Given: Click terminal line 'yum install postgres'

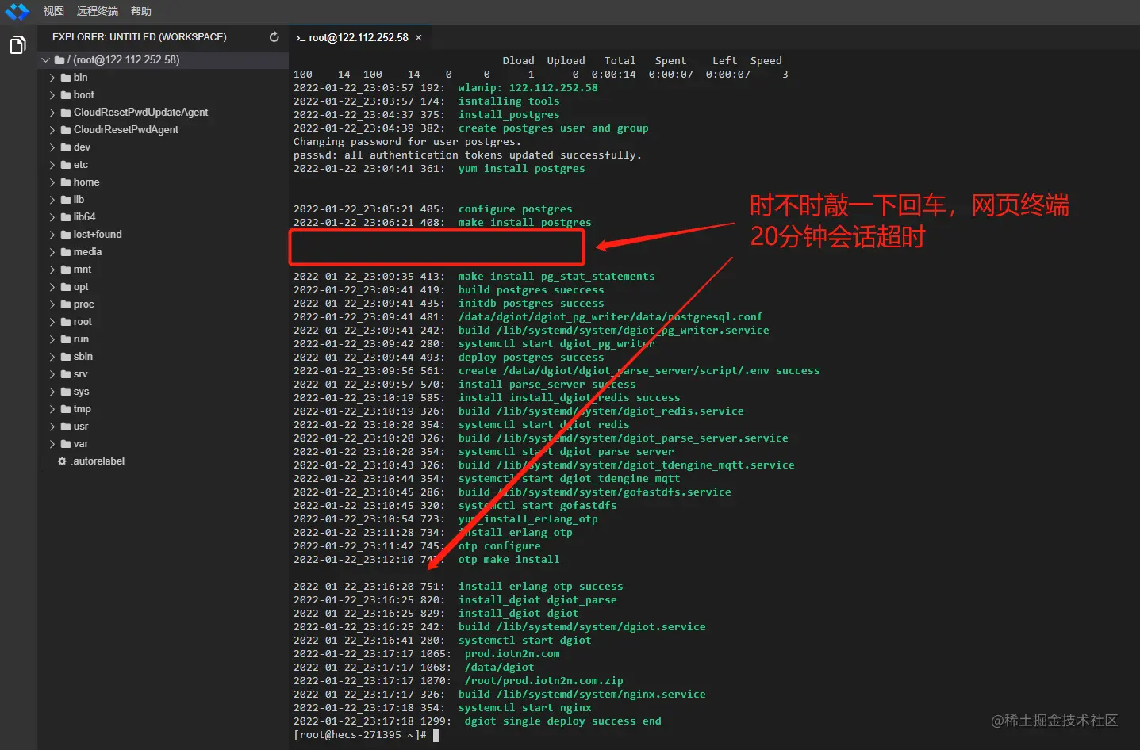Looking at the screenshot, I should click(521, 169).
